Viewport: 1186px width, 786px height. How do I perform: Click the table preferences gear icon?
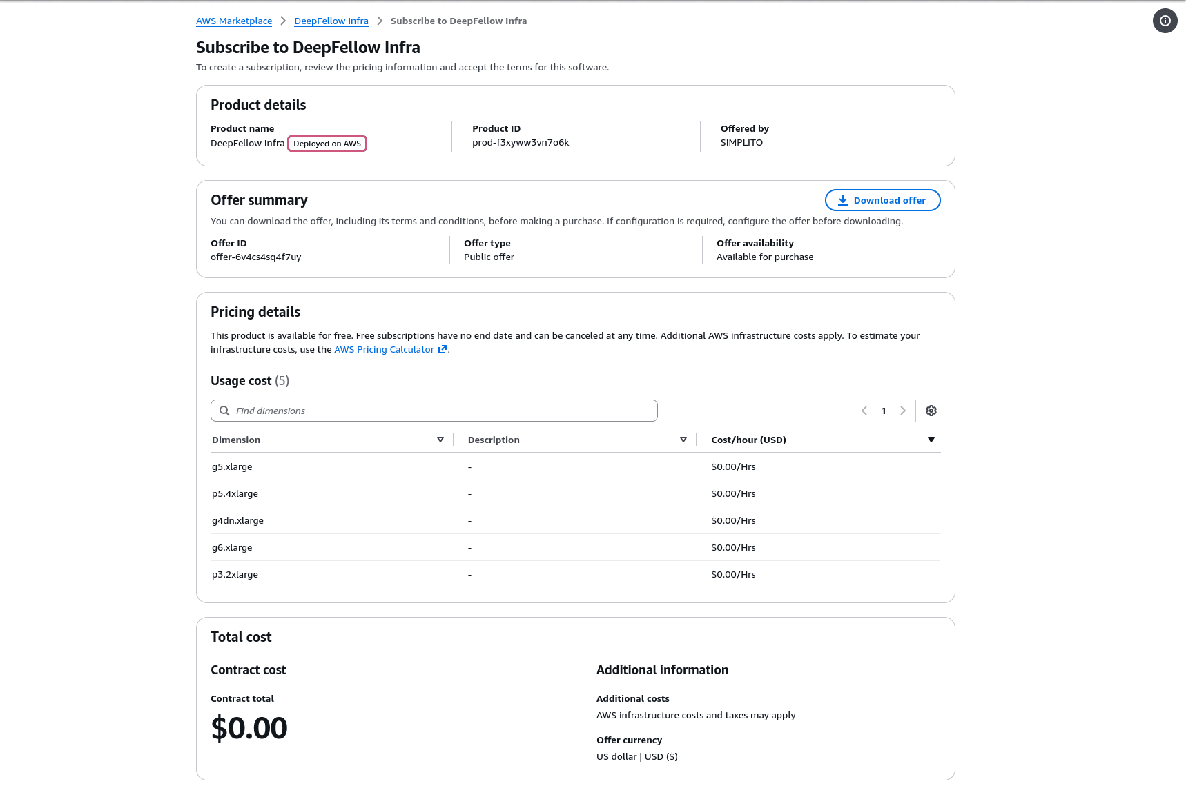tap(931, 411)
